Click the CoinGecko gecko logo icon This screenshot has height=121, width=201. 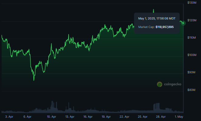coord(159,84)
